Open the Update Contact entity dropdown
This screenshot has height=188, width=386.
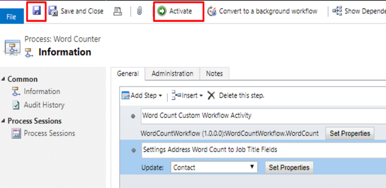click(x=214, y=167)
